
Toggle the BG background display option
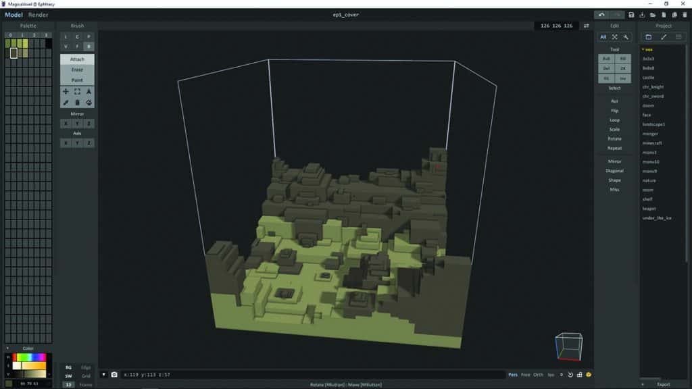click(x=68, y=367)
